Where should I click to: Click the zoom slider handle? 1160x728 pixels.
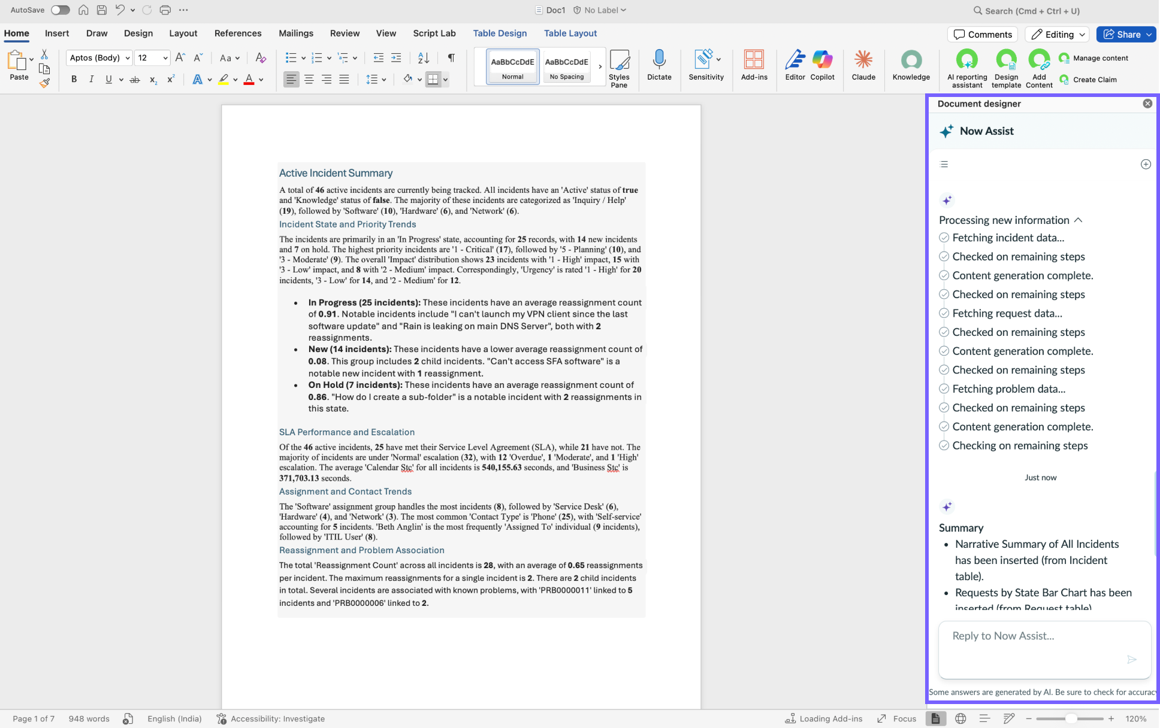[1071, 718]
